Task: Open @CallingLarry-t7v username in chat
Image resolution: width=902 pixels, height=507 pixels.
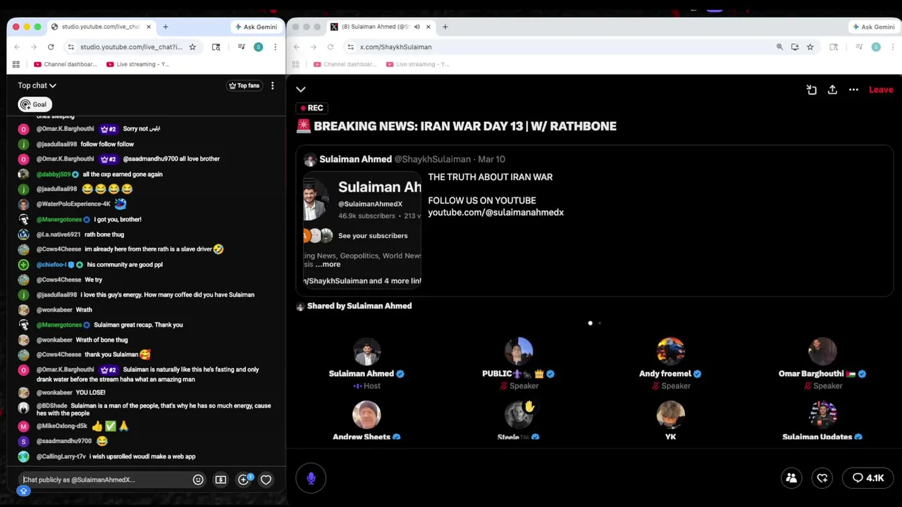Action: (x=61, y=456)
